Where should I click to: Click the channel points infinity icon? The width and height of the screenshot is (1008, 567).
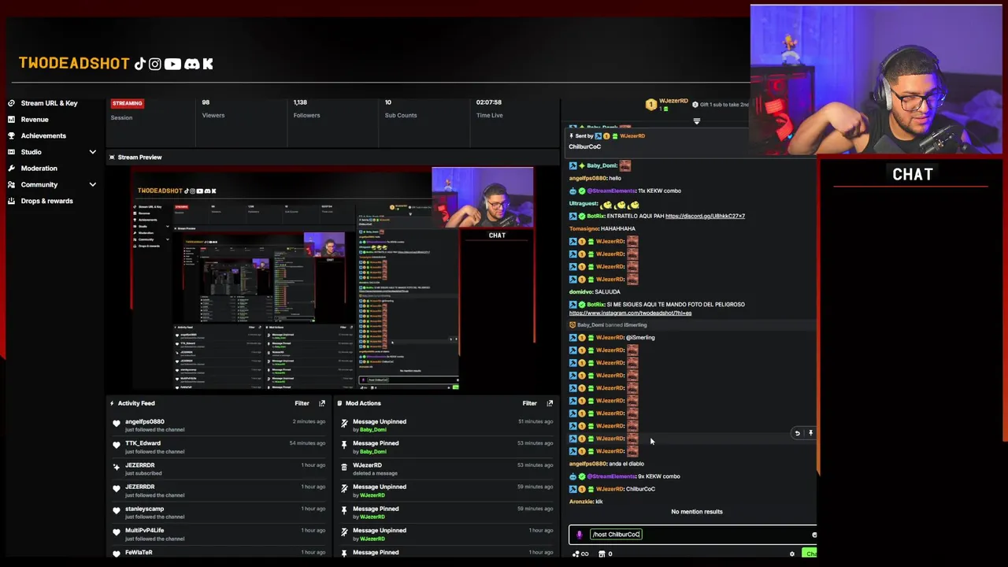pyautogui.click(x=584, y=554)
